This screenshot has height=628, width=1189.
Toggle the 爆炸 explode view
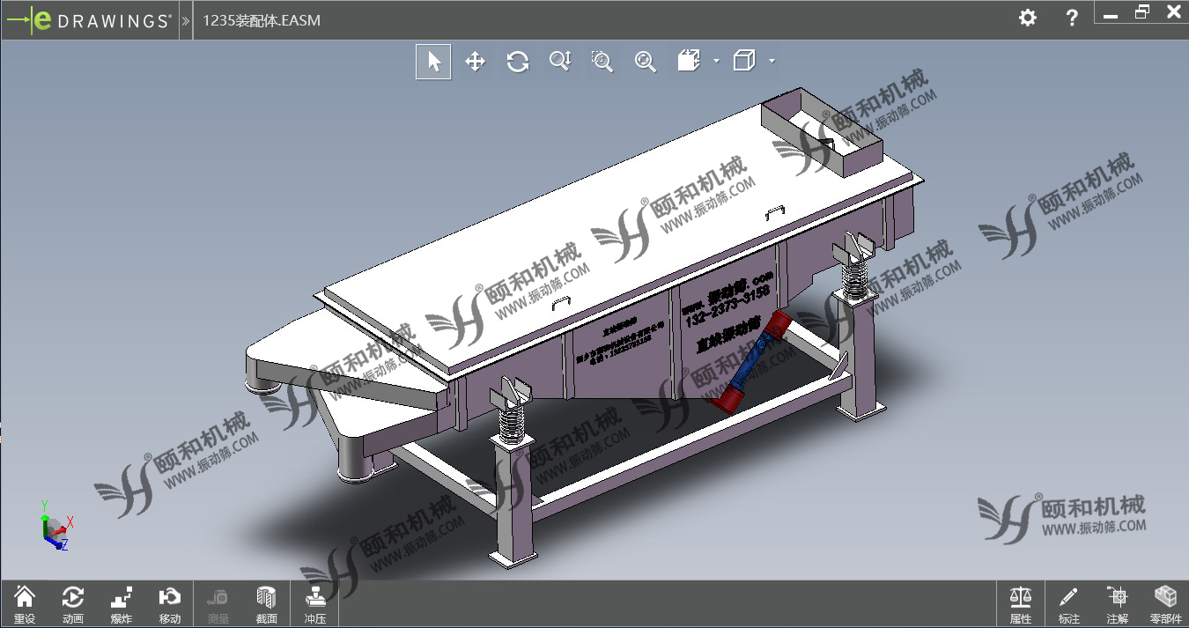coord(122,604)
